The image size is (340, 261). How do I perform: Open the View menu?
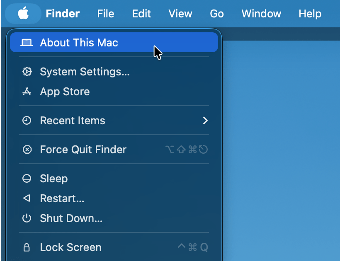180,14
